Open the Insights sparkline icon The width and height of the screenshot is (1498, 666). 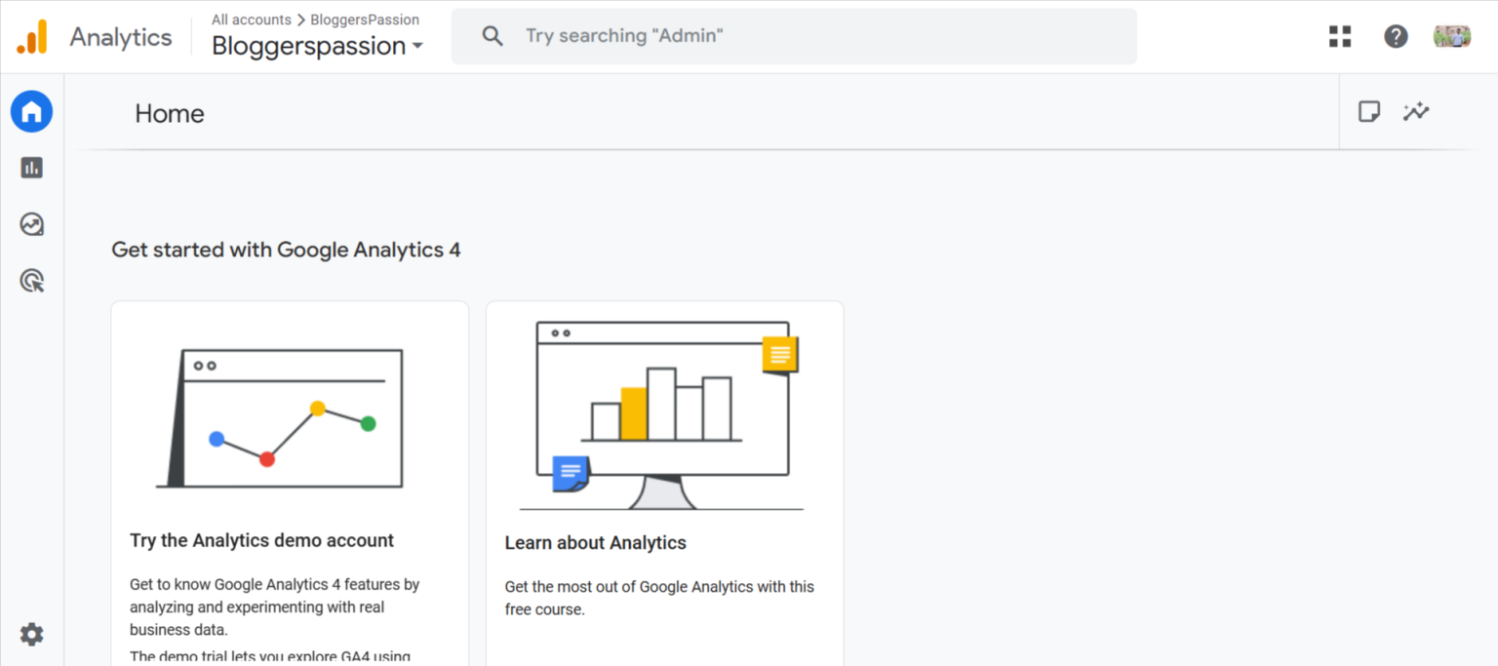1416,112
